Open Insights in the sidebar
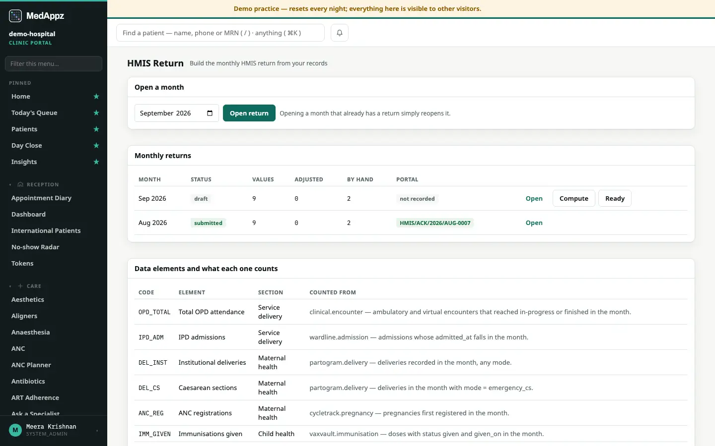Image resolution: width=715 pixels, height=446 pixels. pos(24,162)
